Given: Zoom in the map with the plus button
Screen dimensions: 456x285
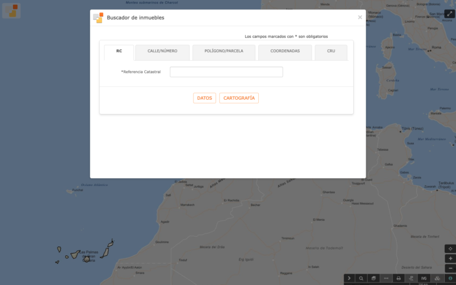Looking at the screenshot, I should point(450,258).
